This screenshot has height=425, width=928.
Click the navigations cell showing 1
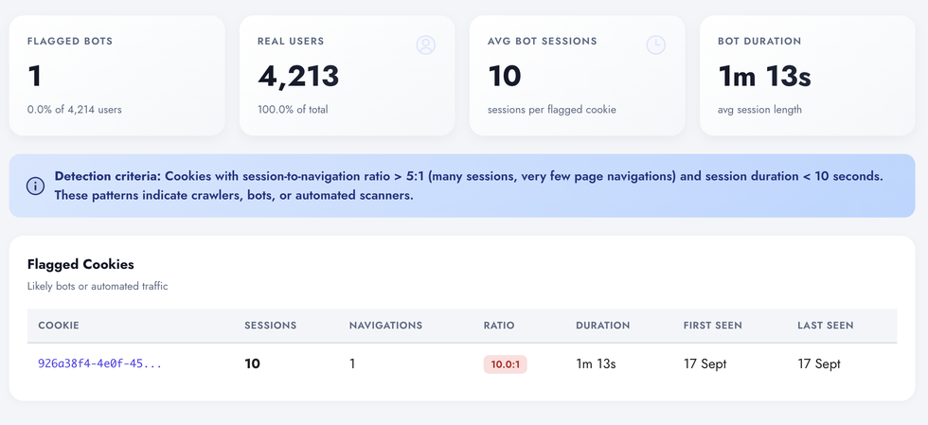(352, 364)
